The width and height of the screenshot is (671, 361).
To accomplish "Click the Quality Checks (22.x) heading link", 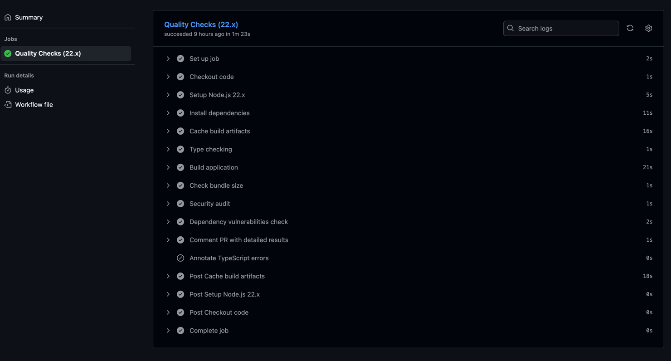I will click(x=201, y=24).
